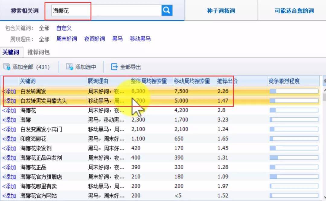326x201 pixels.
Task: Sort by the 整体周均搜索量 column header
Action: (x=149, y=81)
